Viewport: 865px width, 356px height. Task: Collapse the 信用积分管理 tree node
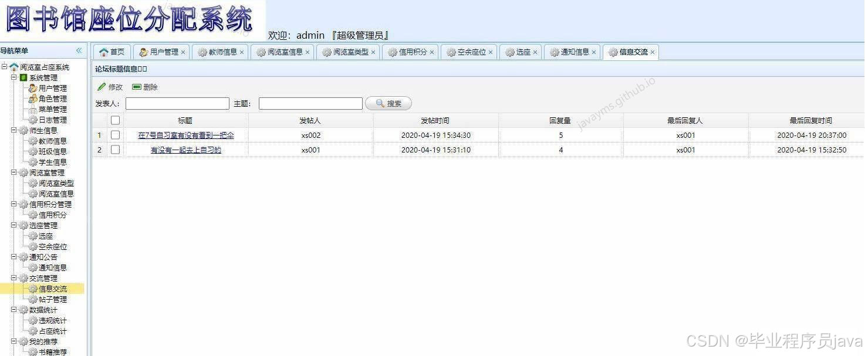tap(13, 204)
